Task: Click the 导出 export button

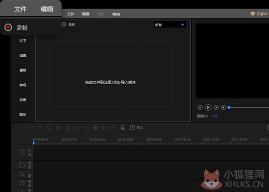Action: (x=136, y=128)
